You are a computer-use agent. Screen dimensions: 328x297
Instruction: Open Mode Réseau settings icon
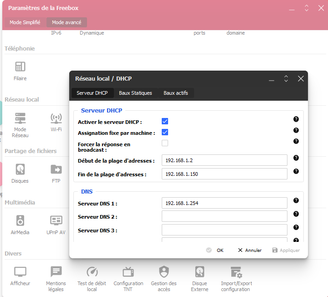point(20,118)
